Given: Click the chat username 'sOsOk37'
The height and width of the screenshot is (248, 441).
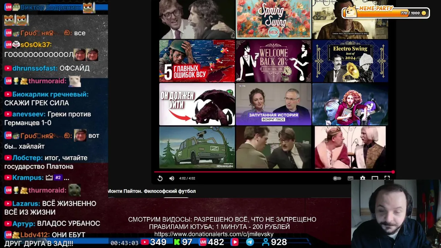Looking at the screenshot, I should click(x=36, y=45).
